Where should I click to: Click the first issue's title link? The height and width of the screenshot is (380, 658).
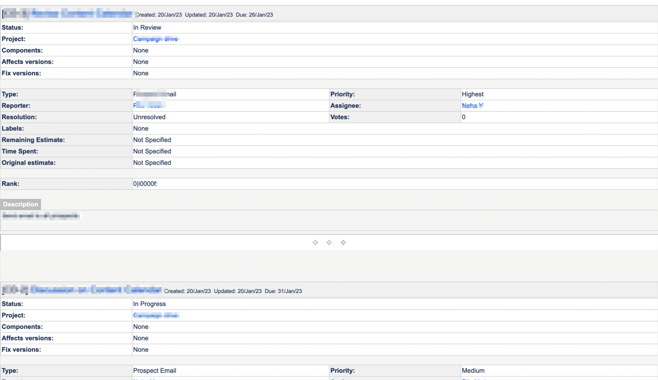[67, 14]
